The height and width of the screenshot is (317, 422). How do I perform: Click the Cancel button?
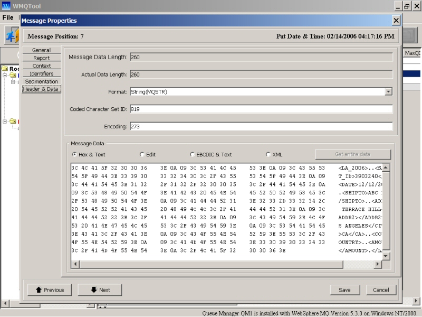pyautogui.click(x=381, y=290)
